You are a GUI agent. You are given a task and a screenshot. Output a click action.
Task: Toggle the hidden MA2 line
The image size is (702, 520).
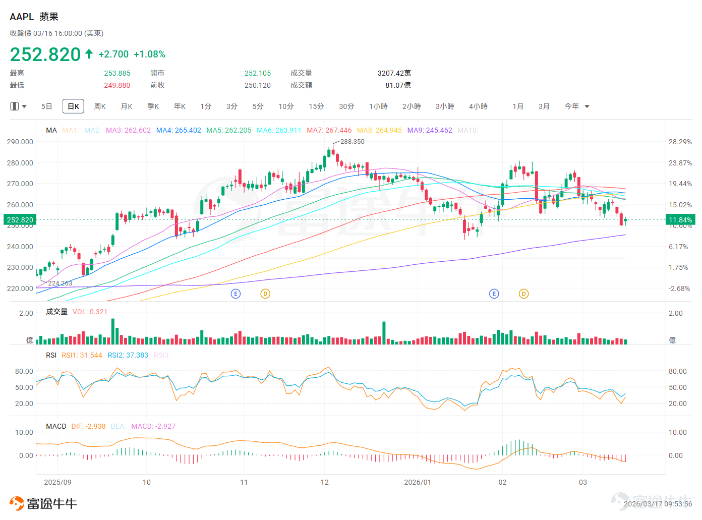click(93, 130)
